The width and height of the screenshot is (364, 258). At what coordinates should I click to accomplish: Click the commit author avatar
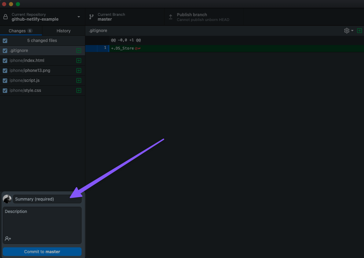click(7, 199)
